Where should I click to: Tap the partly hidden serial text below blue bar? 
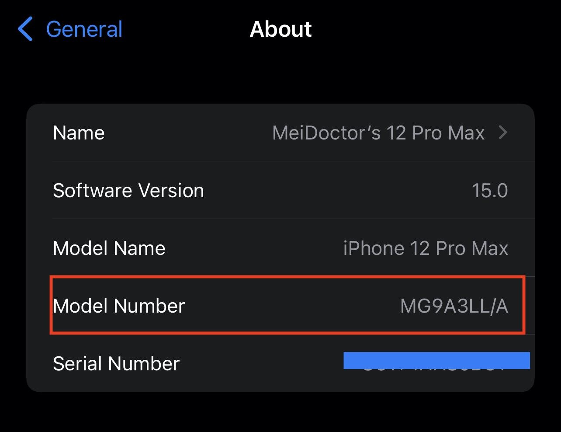click(435, 370)
